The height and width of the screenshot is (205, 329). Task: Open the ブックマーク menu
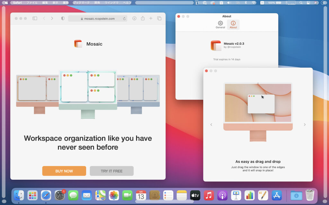(81, 3)
